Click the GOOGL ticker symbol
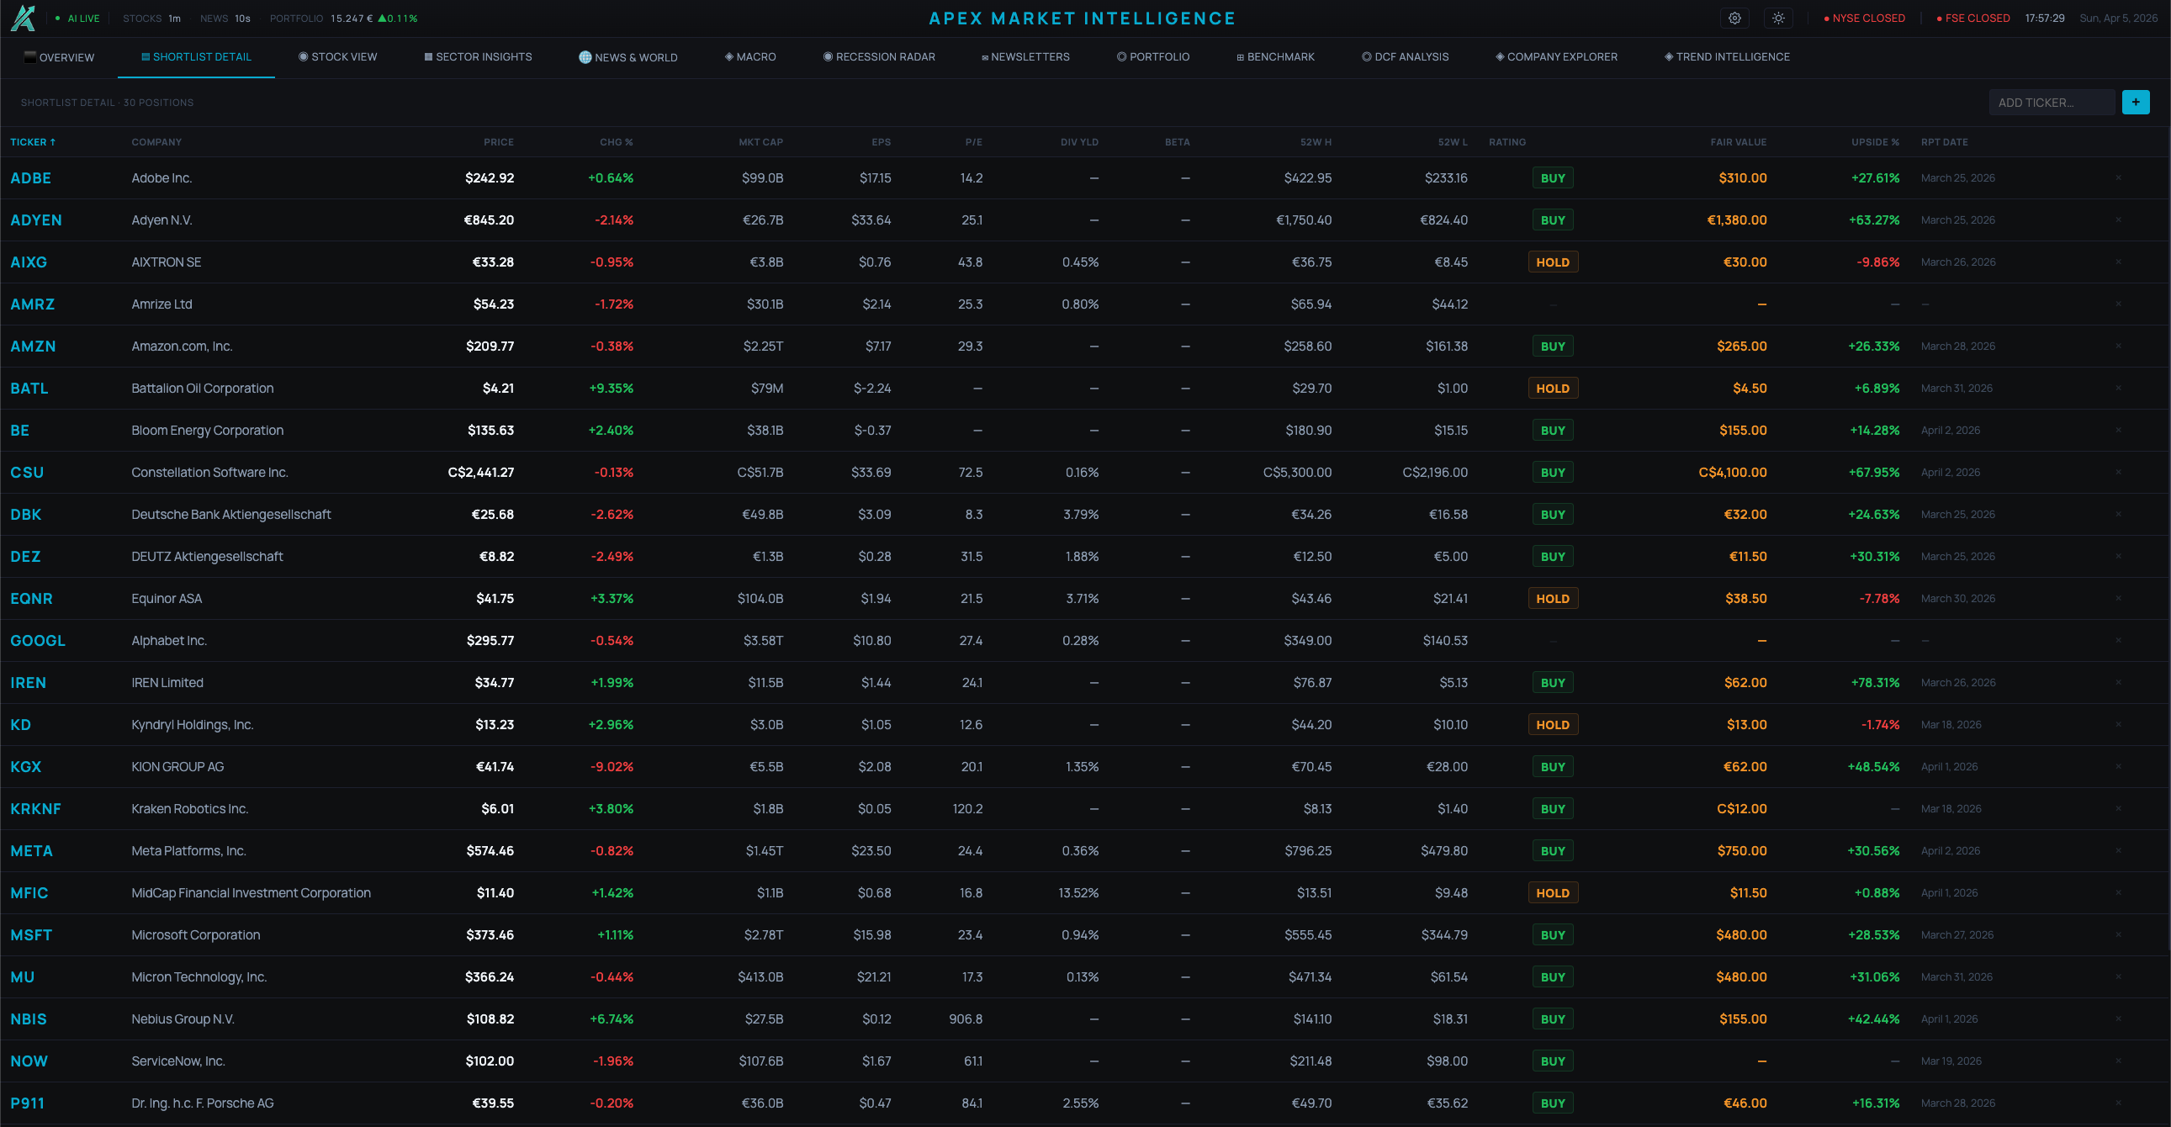Image resolution: width=2171 pixels, height=1127 pixels. (x=38, y=641)
